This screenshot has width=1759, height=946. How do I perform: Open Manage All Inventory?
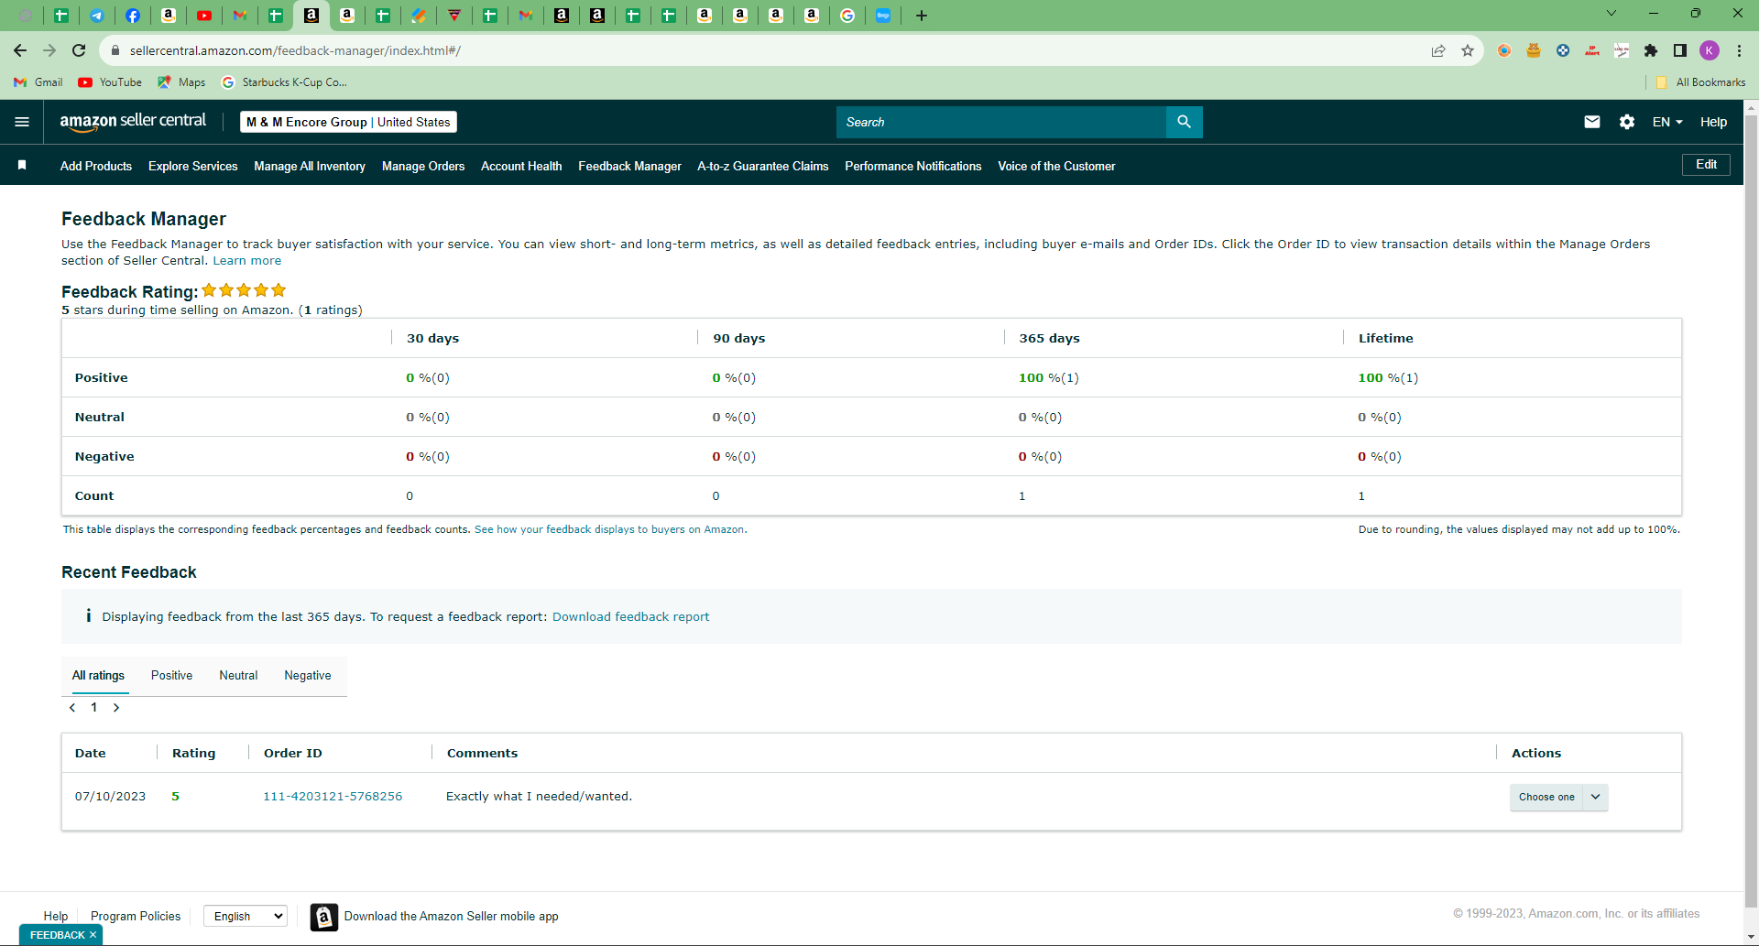[310, 166]
